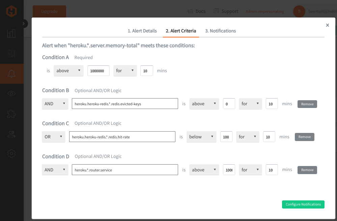Open Condition C OR logic dropdown
The height and width of the screenshot is (221, 337).
click(x=54, y=137)
